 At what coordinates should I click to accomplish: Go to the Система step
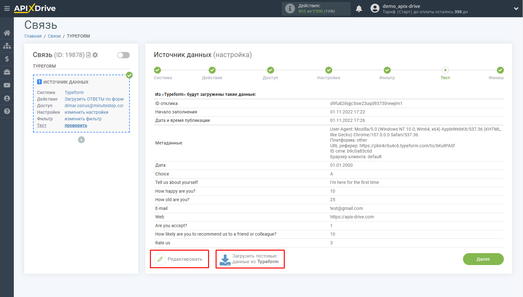pyautogui.click(x=163, y=74)
